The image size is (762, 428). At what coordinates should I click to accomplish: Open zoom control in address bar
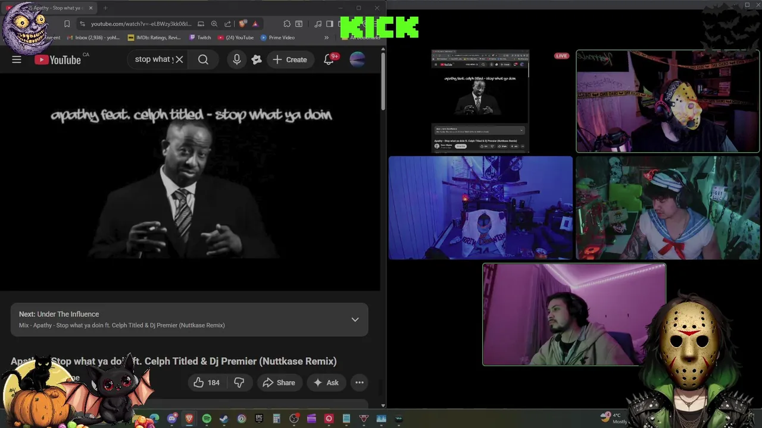[x=214, y=24]
